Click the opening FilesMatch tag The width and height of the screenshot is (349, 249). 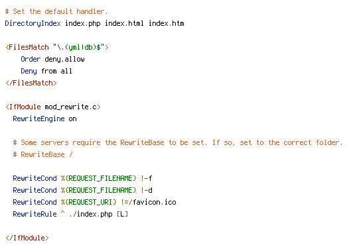pyautogui.click(x=57, y=47)
